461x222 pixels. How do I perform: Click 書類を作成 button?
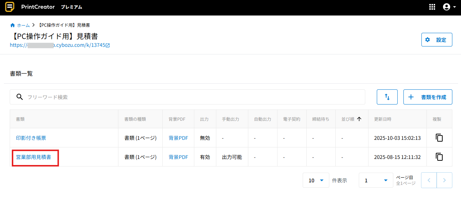click(428, 97)
